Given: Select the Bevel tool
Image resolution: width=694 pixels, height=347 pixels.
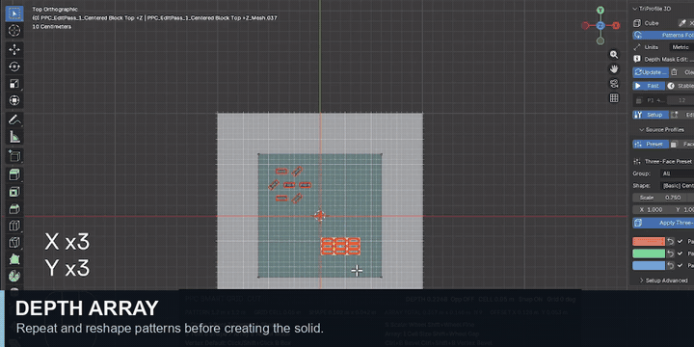Looking at the screenshot, I should tap(14, 209).
